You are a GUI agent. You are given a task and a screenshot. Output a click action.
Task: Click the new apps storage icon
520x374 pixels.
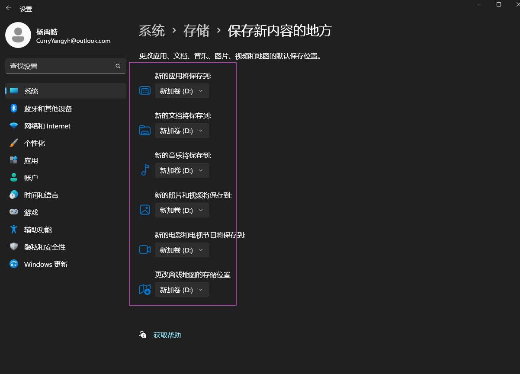tap(145, 91)
